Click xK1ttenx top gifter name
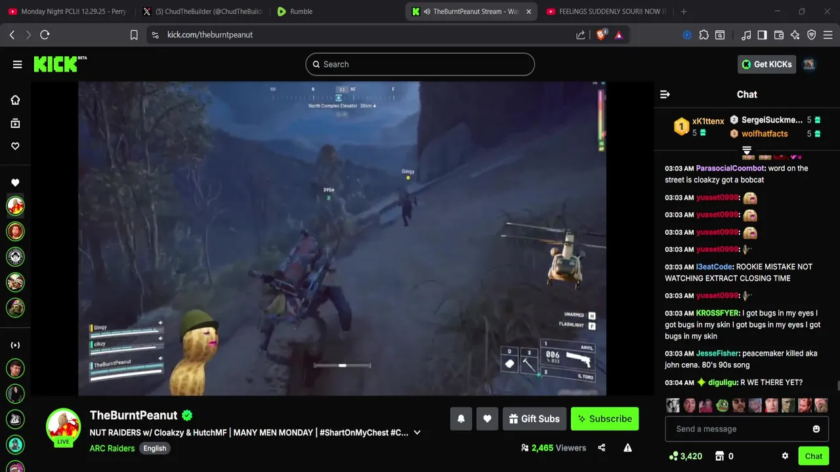The image size is (840, 472). click(x=708, y=121)
